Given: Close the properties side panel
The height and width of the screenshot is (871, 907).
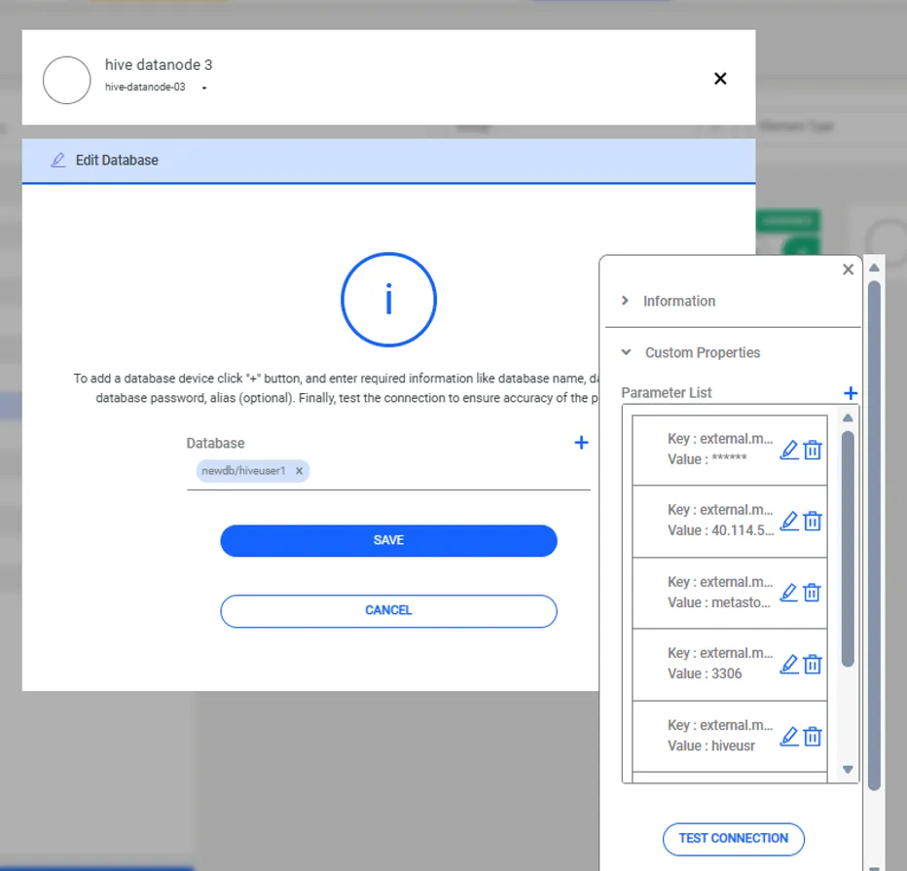Looking at the screenshot, I should [x=848, y=270].
